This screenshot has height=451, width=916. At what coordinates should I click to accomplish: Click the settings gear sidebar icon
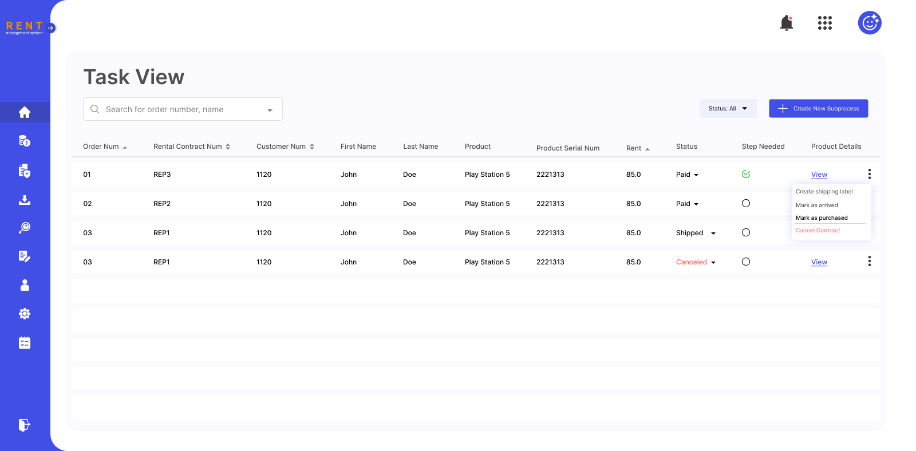tap(25, 314)
